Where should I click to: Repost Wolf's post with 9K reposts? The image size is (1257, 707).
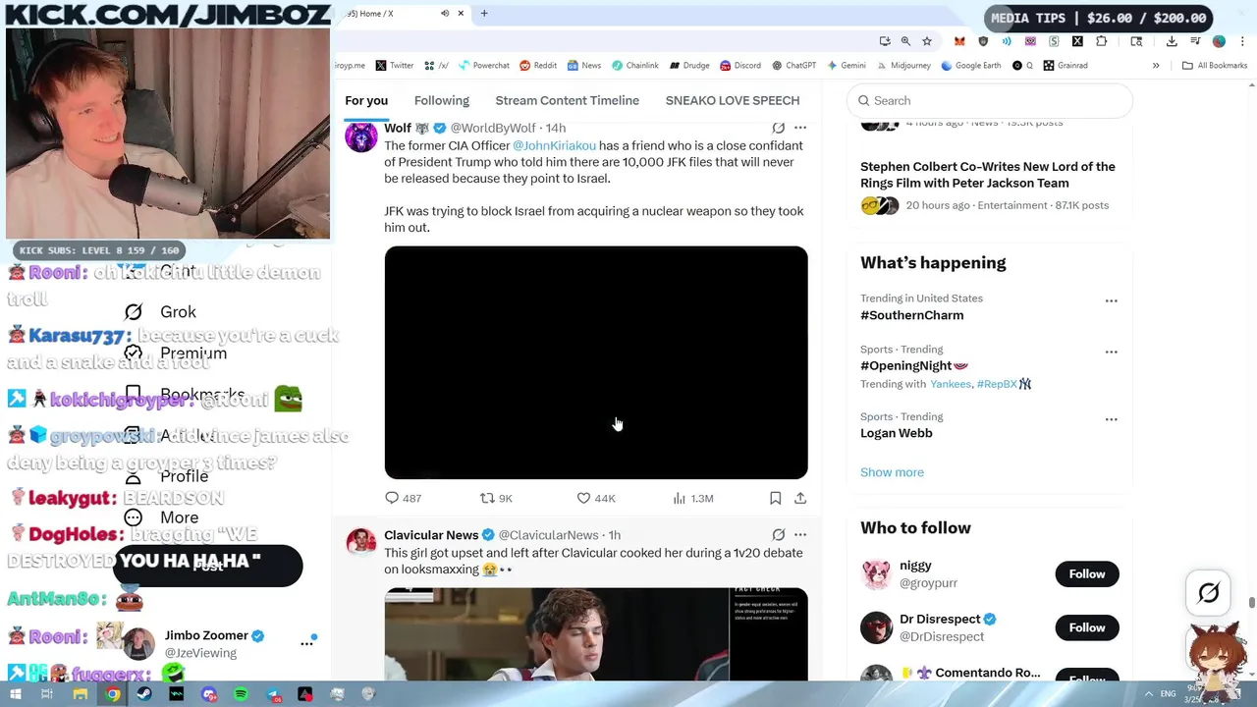496,498
